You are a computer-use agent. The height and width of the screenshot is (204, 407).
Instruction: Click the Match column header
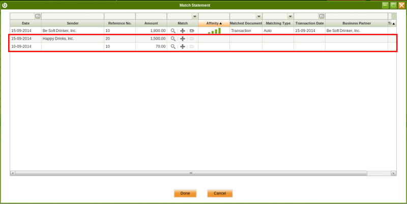click(x=183, y=23)
